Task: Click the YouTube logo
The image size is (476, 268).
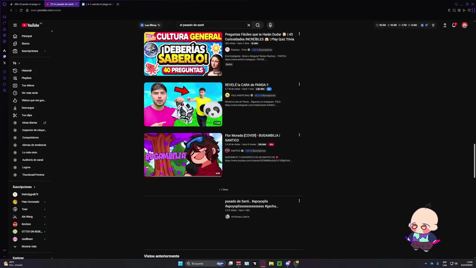Action: click(30, 25)
